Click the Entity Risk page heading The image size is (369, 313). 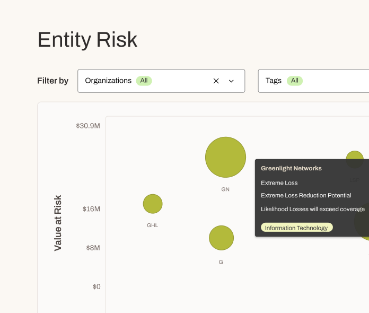tap(87, 40)
